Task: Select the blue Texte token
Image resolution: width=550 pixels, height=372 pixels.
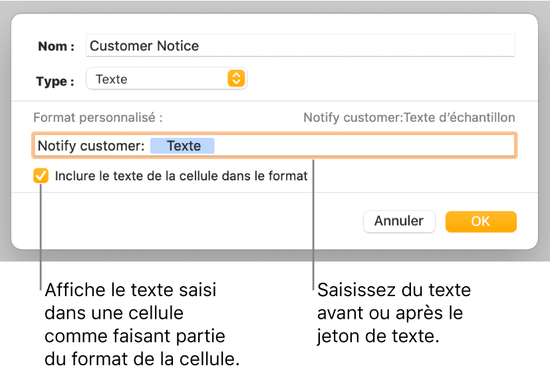Action: pos(182,146)
